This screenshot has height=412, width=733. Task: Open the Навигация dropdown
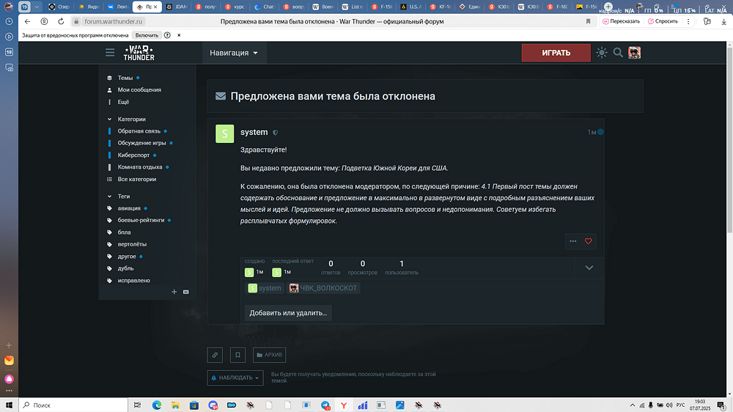[x=234, y=53]
